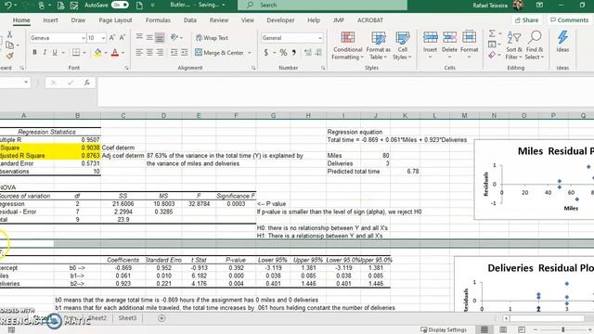
Task: Align text right
Action: (160, 52)
